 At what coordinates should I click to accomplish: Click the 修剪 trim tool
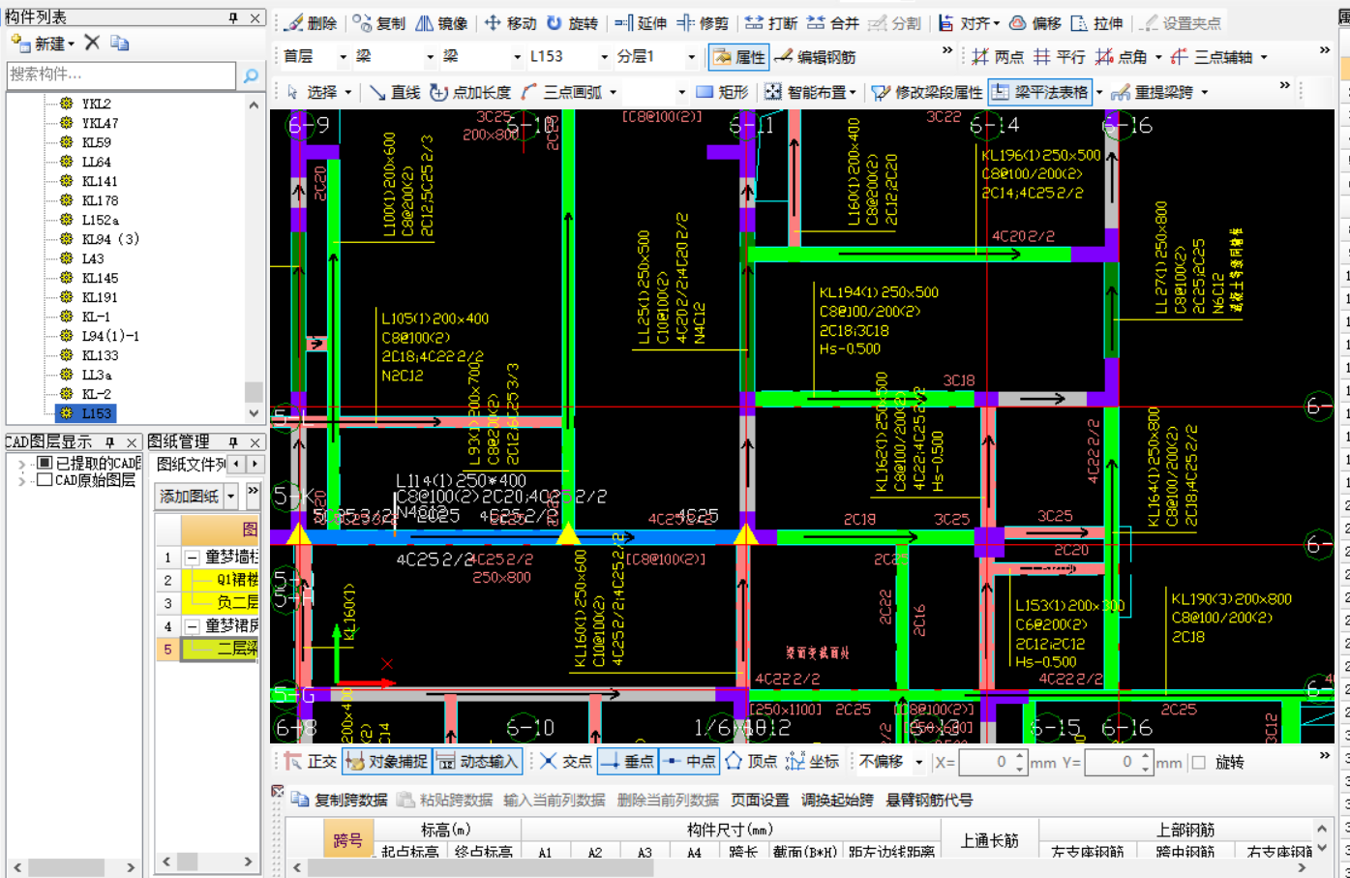pos(703,23)
